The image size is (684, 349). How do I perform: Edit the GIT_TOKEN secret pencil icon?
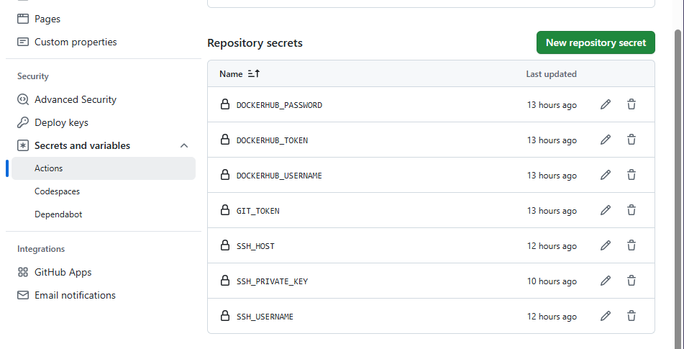click(x=606, y=210)
